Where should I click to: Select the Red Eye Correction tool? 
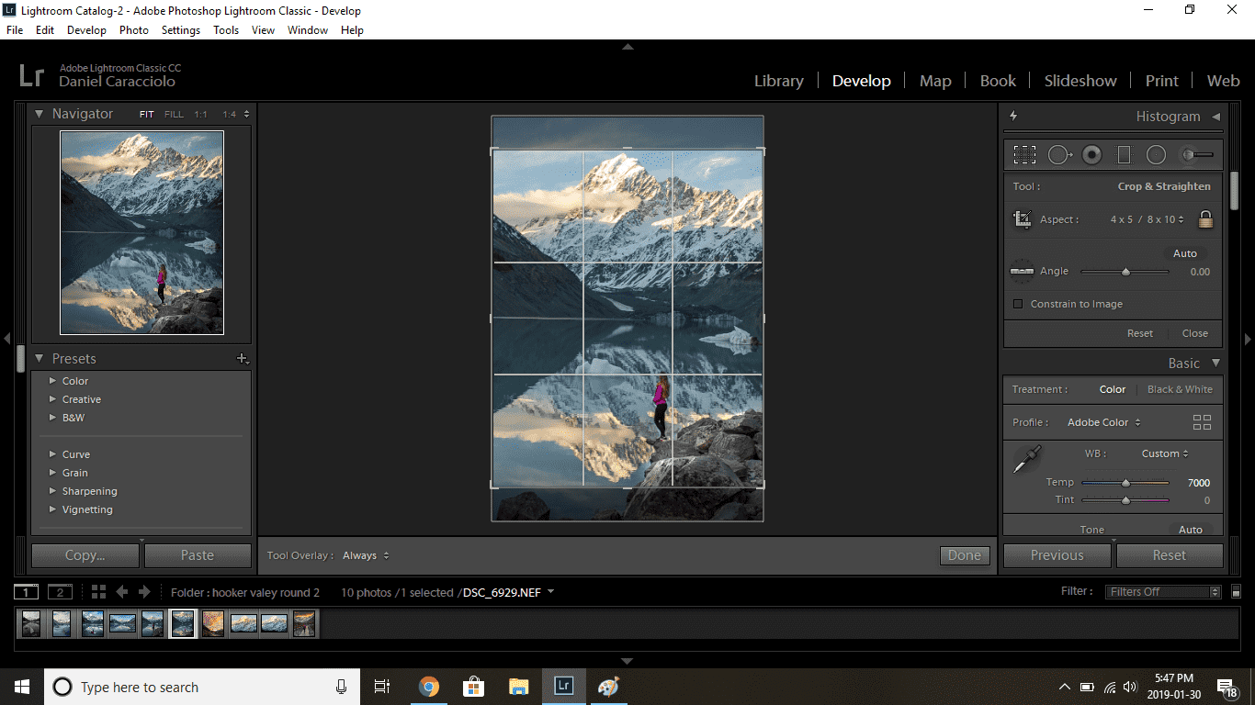point(1091,154)
